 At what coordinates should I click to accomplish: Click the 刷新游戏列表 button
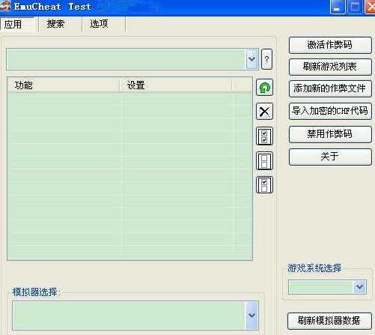tap(330, 67)
